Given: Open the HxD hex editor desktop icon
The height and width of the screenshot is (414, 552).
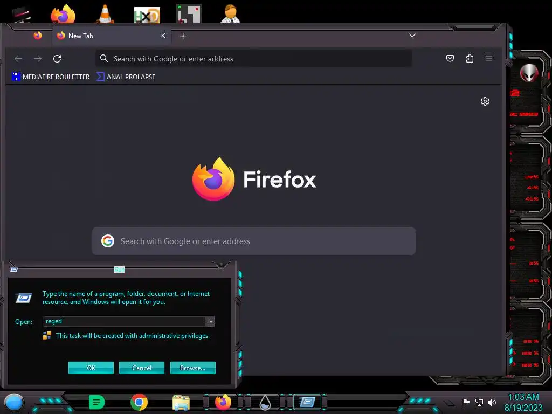Looking at the screenshot, I should (x=147, y=15).
